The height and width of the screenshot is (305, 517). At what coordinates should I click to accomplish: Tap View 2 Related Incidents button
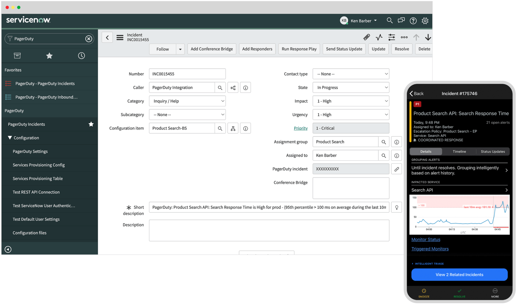pyautogui.click(x=459, y=275)
